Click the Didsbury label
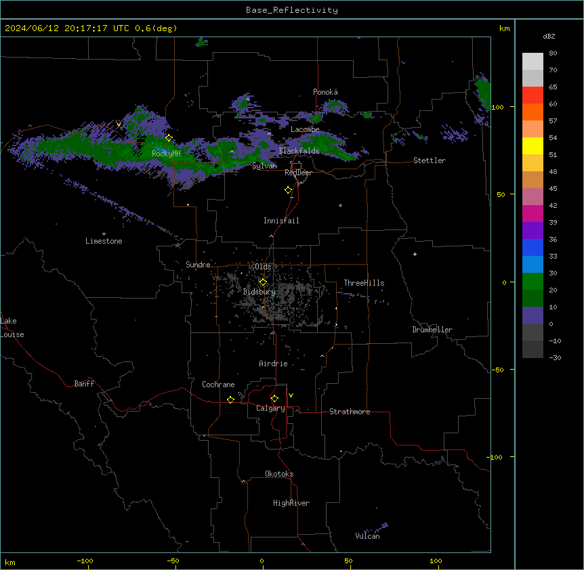This screenshot has width=584, height=570. [259, 292]
